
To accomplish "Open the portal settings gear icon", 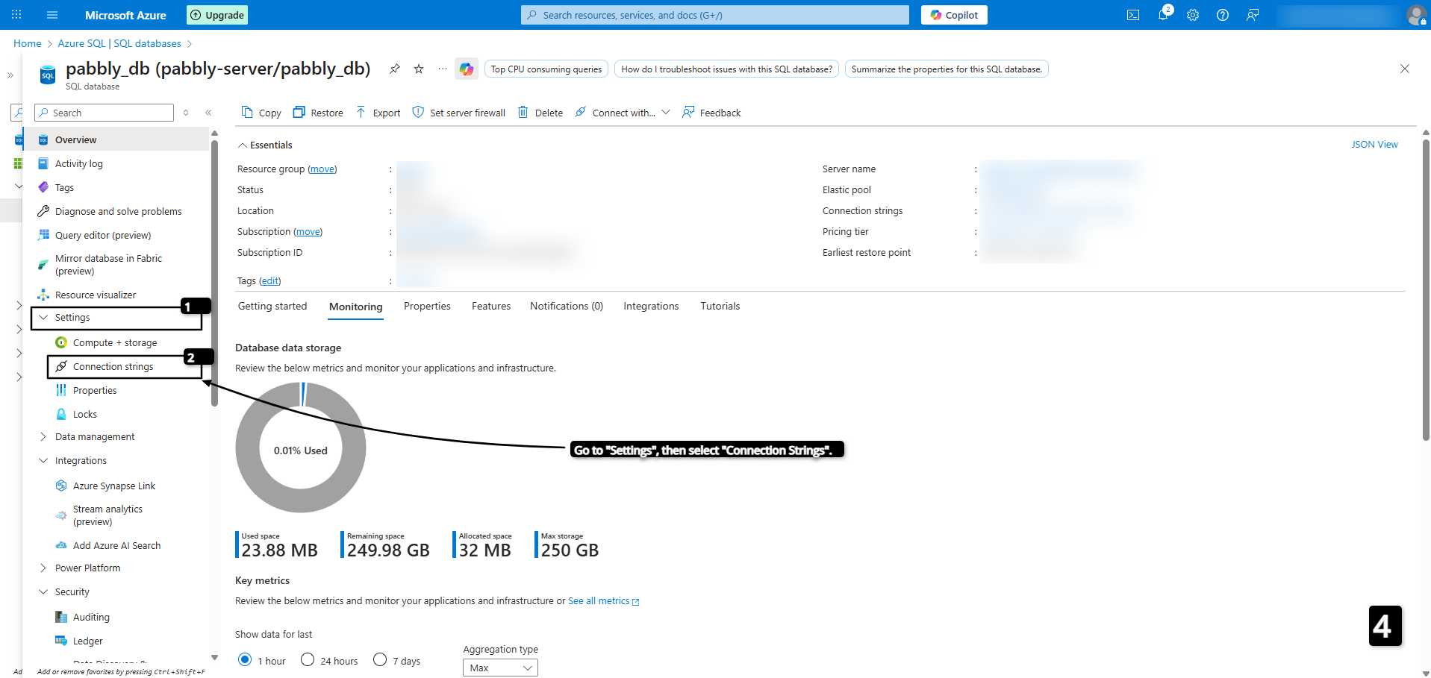I will coord(1193,15).
